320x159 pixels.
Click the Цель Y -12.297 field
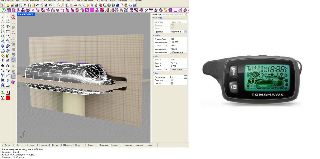click(178, 63)
